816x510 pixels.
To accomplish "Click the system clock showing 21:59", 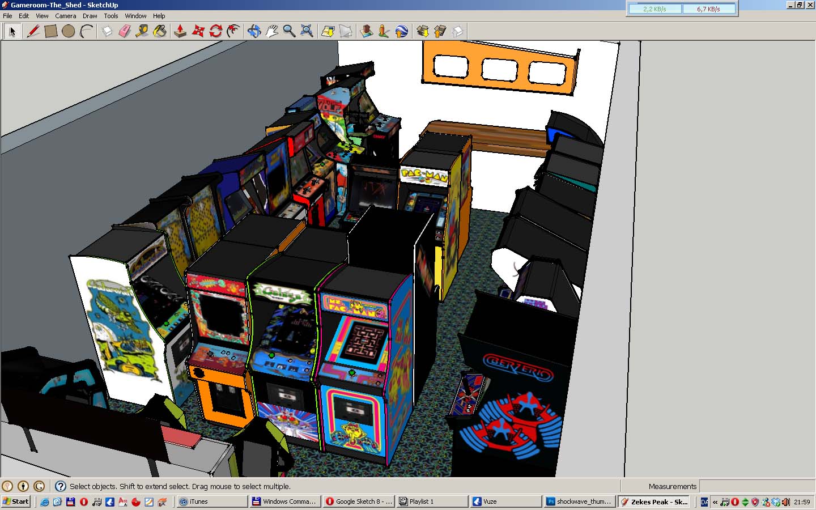I will pyautogui.click(x=802, y=501).
